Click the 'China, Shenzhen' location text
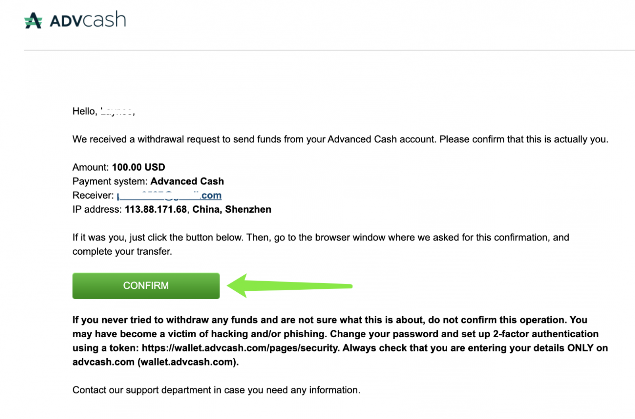635x419 pixels. tap(231, 209)
